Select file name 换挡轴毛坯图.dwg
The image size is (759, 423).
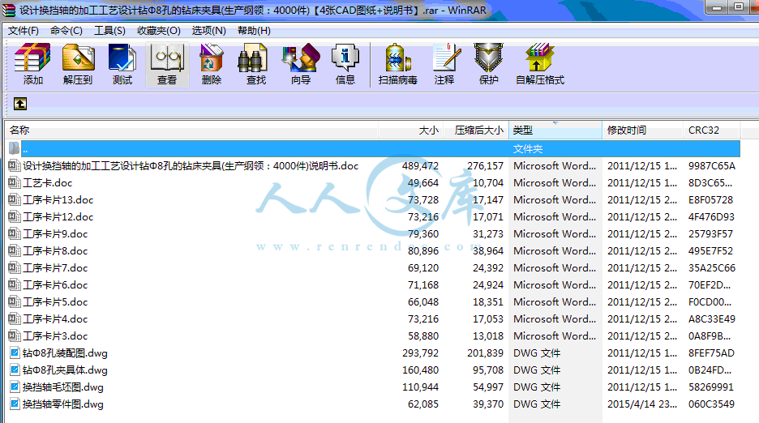click(x=63, y=387)
